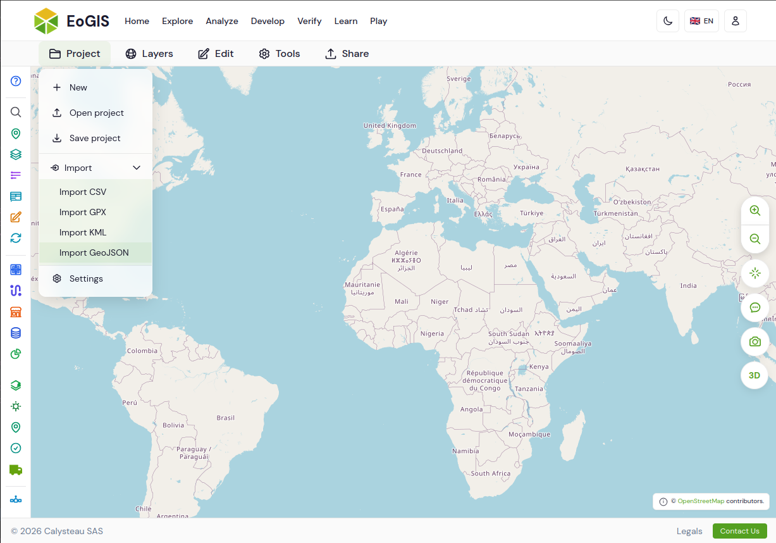Viewport: 776px width, 543px height.
Task: Click the attribution info circle icon
Action: tap(663, 502)
